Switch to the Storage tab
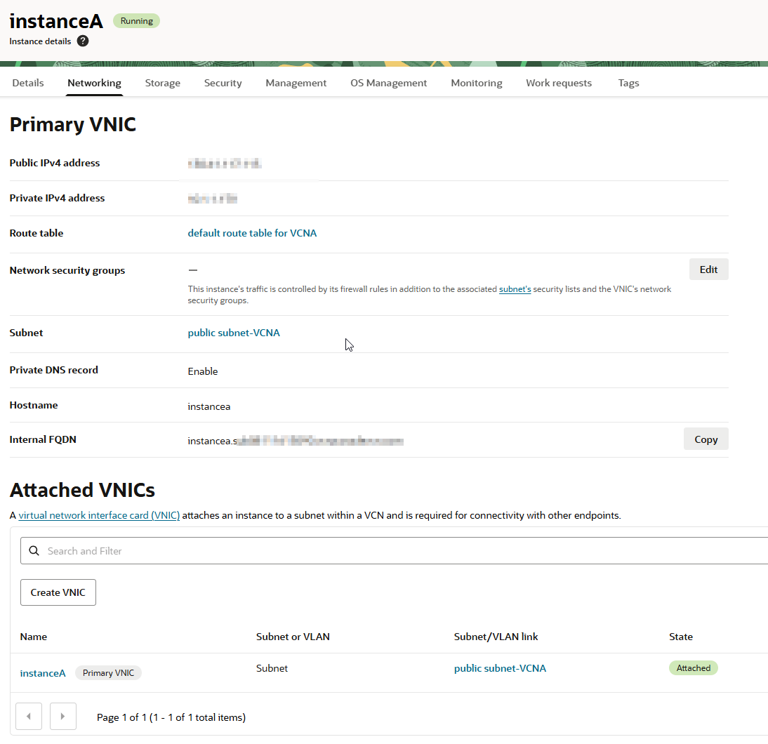Viewport: 768px width, 744px height. 163,83
